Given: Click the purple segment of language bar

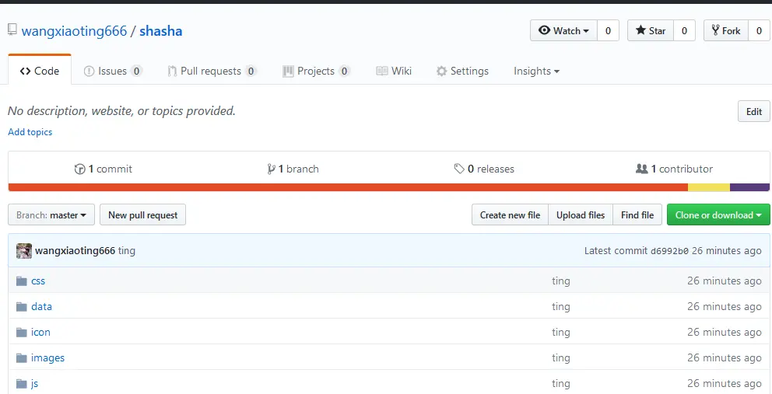Looking at the screenshot, I should click(x=749, y=187).
